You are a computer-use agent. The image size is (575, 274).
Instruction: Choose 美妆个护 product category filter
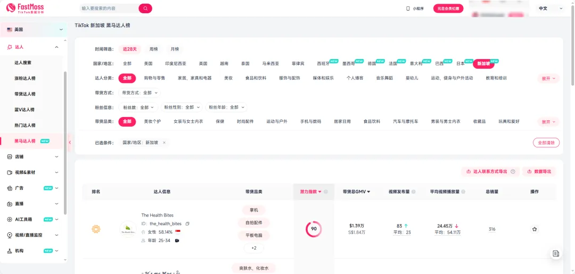tap(152, 121)
